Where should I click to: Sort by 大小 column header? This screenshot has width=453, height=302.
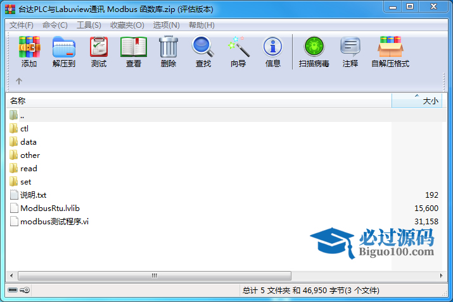(417, 101)
